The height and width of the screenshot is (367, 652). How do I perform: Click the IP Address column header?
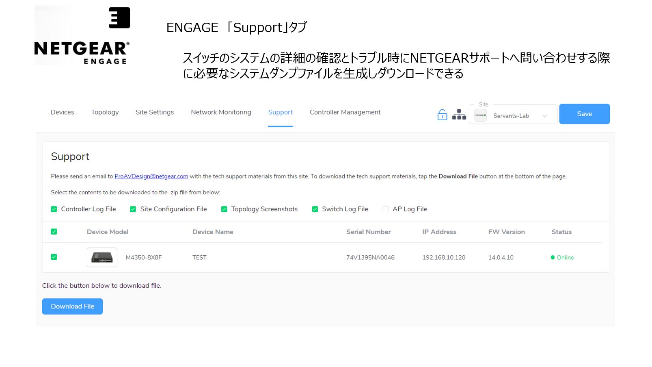tap(439, 232)
